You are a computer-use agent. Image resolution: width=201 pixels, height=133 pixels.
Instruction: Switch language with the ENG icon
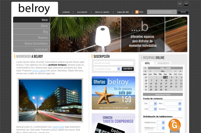[186, 4]
